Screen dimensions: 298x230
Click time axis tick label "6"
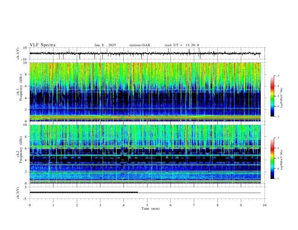(x=170, y=205)
